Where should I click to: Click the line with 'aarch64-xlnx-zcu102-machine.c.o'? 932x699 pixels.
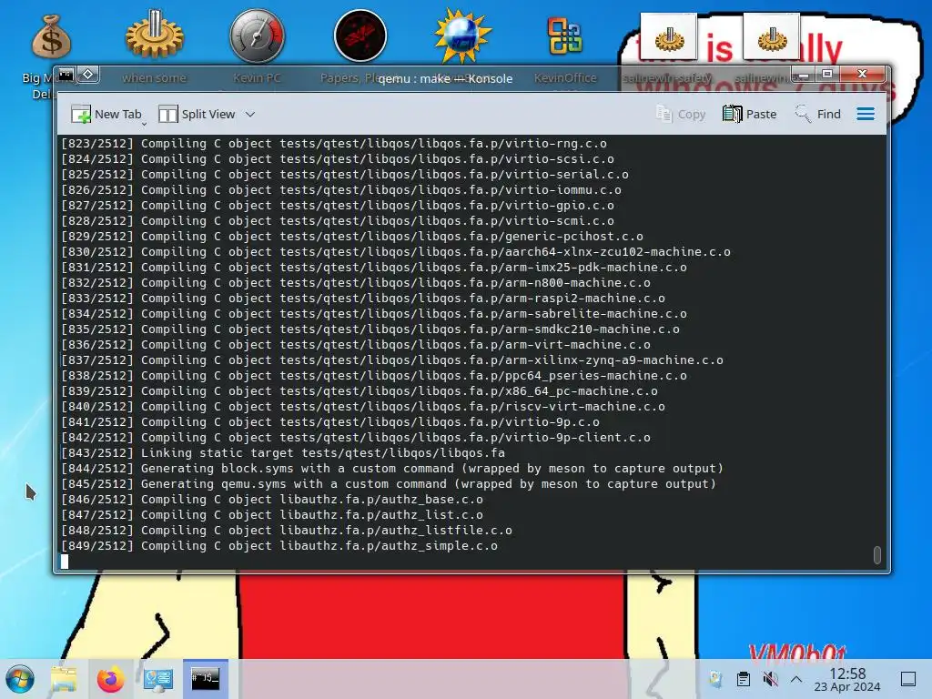396,251
